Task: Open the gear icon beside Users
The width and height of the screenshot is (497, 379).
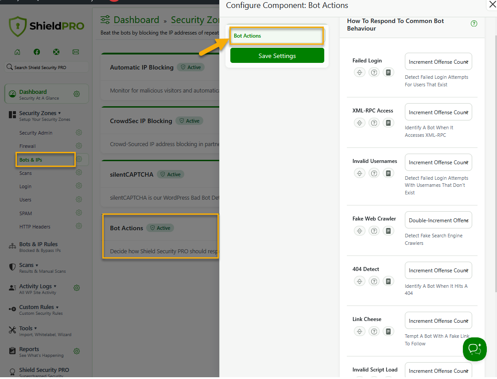Action: click(x=79, y=199)
